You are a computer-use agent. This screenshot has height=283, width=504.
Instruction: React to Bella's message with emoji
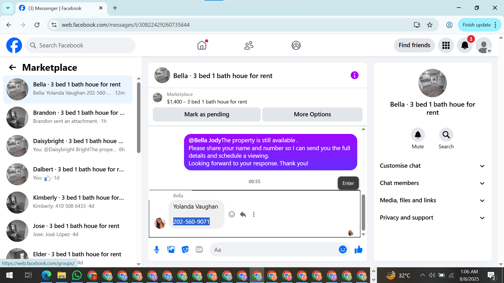(232, 214)
